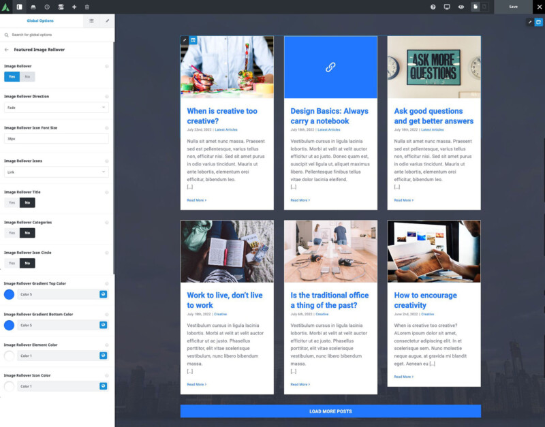The width and height of the screenshot is (545, 427).
Task: Open the Image Rollover Direction dropdown
Action: click(56, 108)
